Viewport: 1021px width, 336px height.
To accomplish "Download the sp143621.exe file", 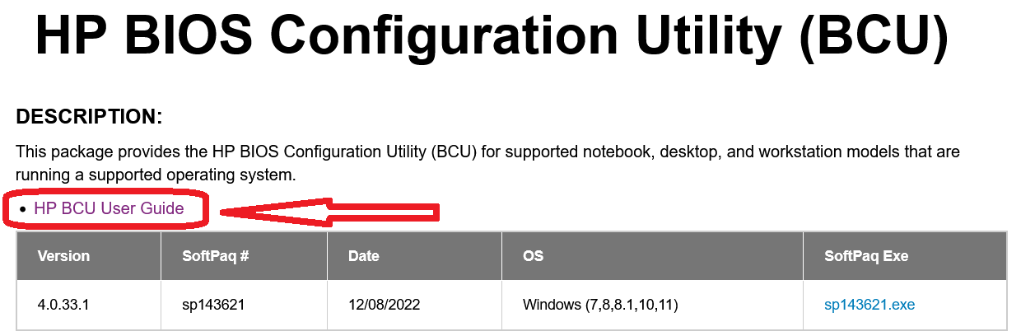I will [x=869, y=305].
